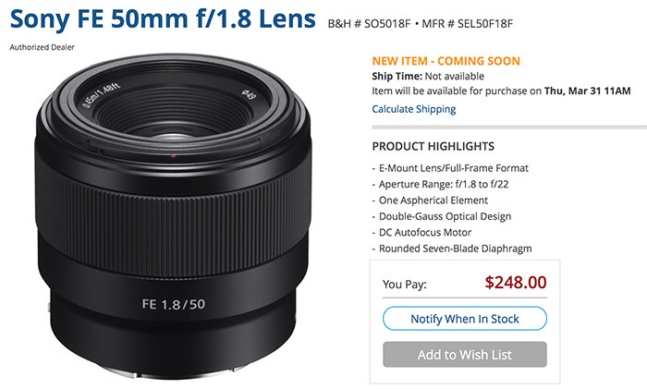Select the MFR # SEL50F18F text
Image resolution: width=647 pixels, height=389 pixels.
point(467,24)
